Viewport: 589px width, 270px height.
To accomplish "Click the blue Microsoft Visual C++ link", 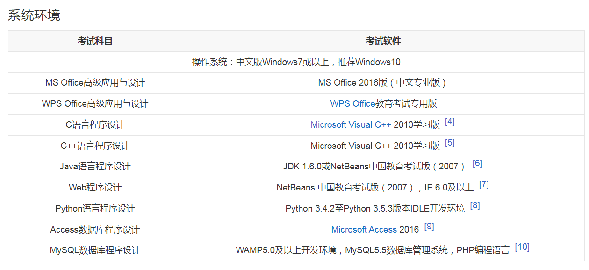I will click(x=351, y=125).
